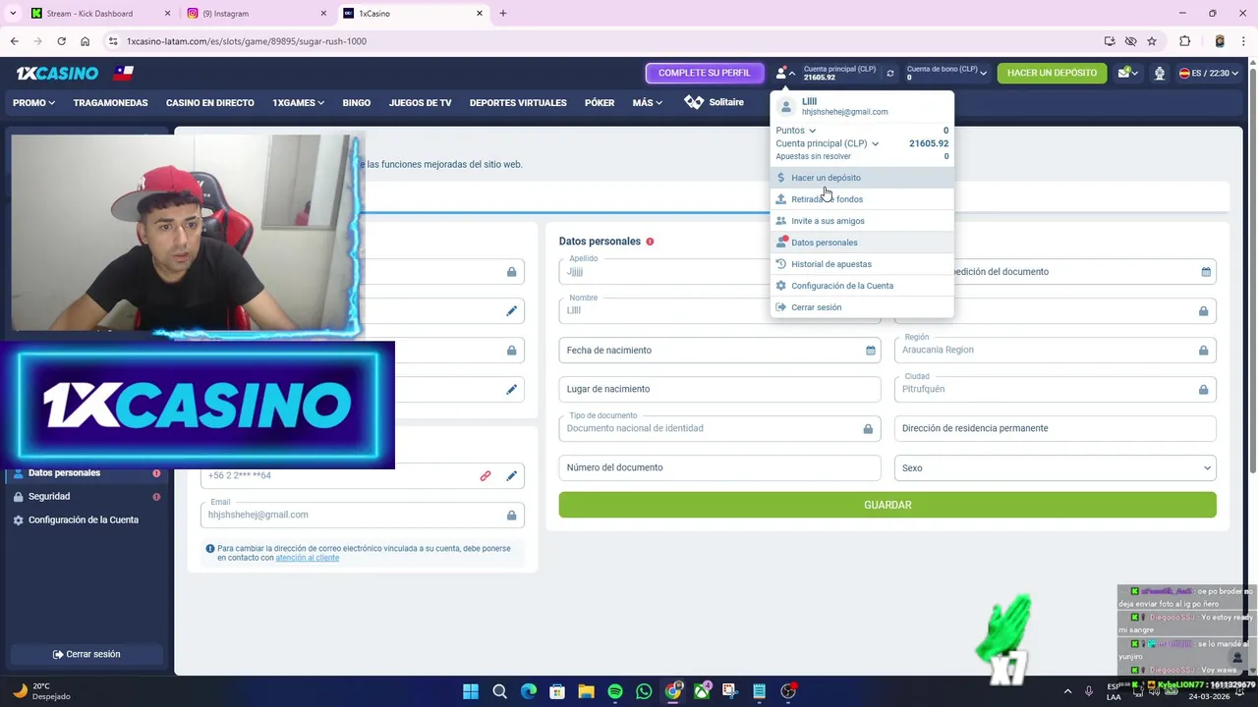The width and height of the screenshot is (1258, 707).
Task: Click the green HACER UN DEPÓSITO button
Action: [x=1052, y=73]
